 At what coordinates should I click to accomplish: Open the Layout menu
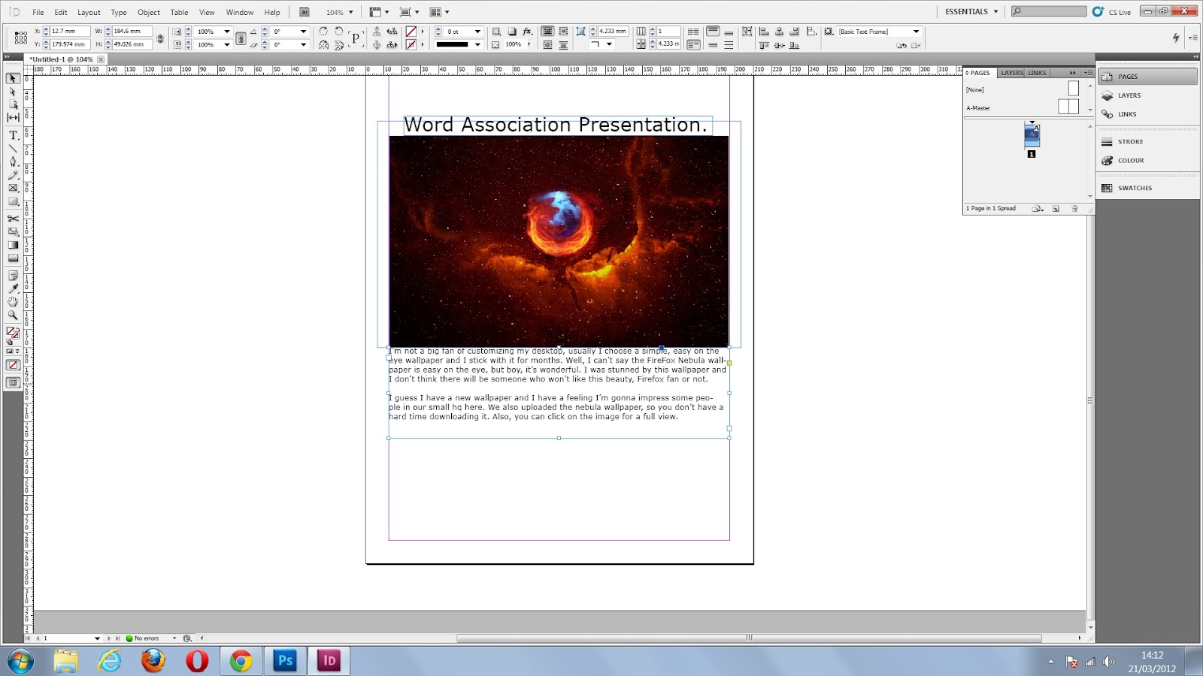[x=88, y=12]
